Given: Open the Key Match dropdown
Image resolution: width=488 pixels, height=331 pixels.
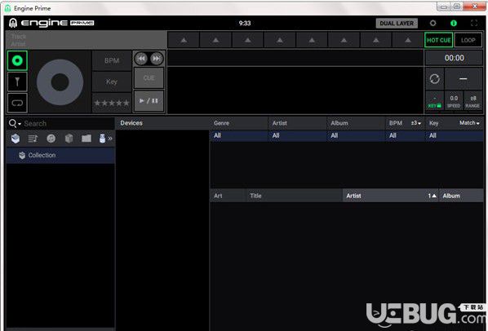Looking at the screenshot, I should pyautogui.click(x=469, y=123).
